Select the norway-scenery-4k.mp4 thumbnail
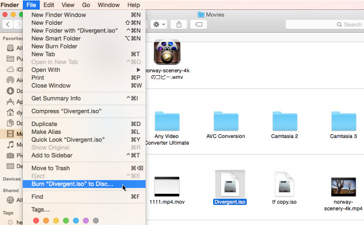The image size is (364, 225). [343, 187]
